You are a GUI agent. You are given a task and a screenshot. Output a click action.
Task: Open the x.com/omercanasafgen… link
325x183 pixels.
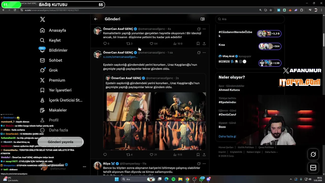[120, 57]
